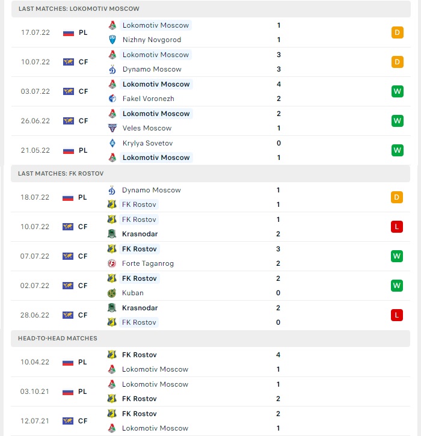
Task: Click the Veles Moscow crest icon
Action: tap(112, 128)
